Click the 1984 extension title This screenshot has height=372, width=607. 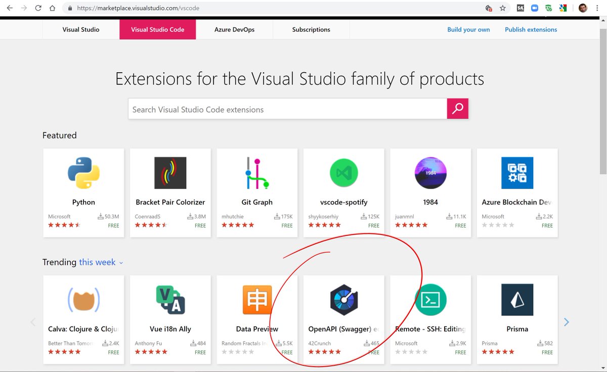tap(430, 202)
